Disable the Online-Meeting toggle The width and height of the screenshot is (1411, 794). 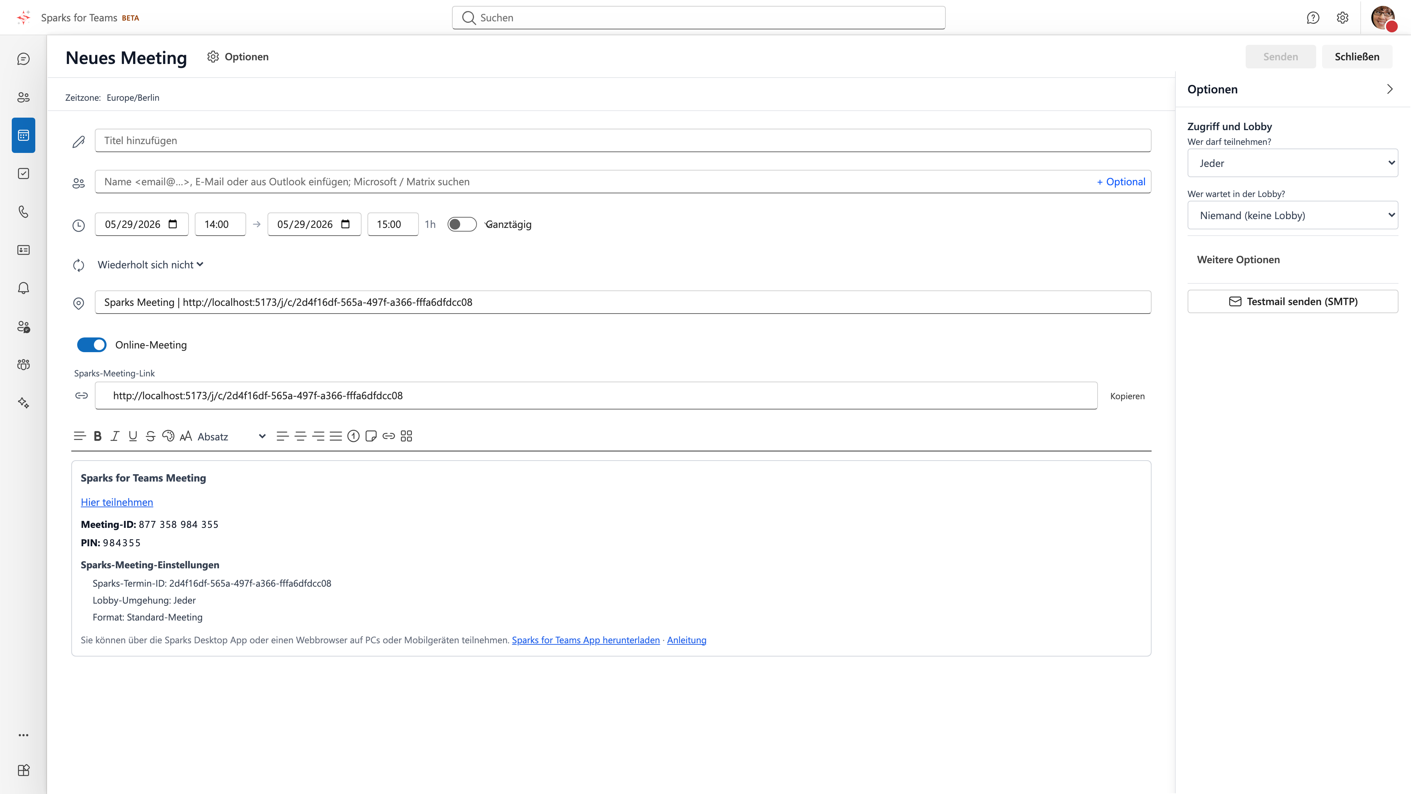tap(91, 345)
